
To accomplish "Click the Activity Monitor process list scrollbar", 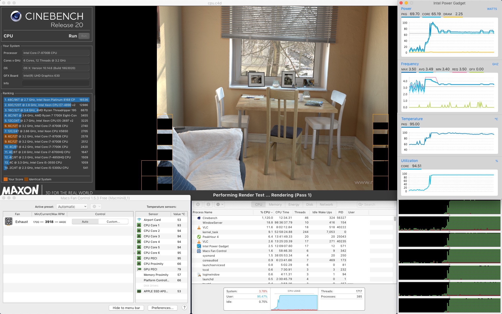I will (395, 219).
